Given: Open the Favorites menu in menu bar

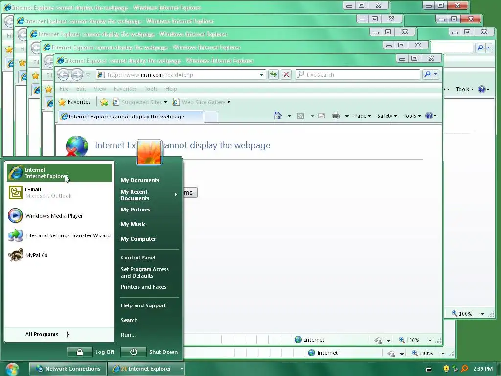Looking at the screenshot, I should click(125, 89).
